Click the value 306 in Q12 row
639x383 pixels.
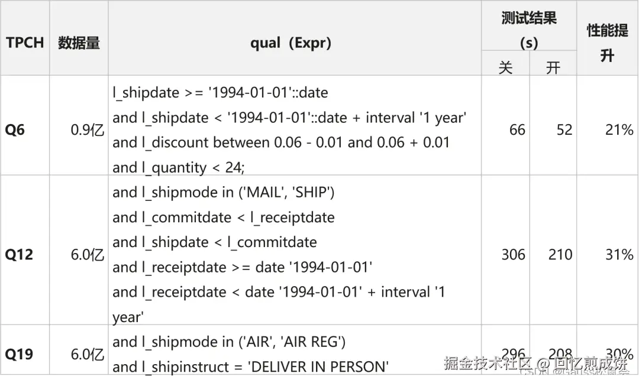514,255
